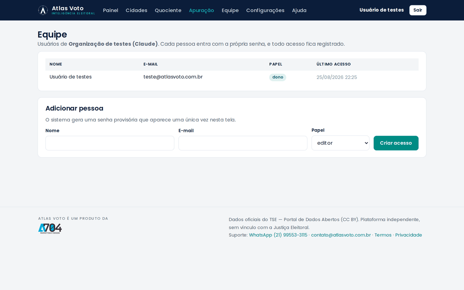Image resolution: width=464 pixels, height=290 pixels.
Task: Click the Atlas Voto compass logo icon
Action: point(43,10)
